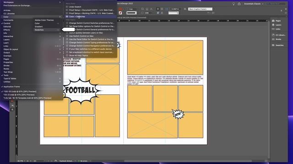293x164 pixels.
Task: Toggle the Control panel checkmark in Window menu
Action: tap(2, 23)
